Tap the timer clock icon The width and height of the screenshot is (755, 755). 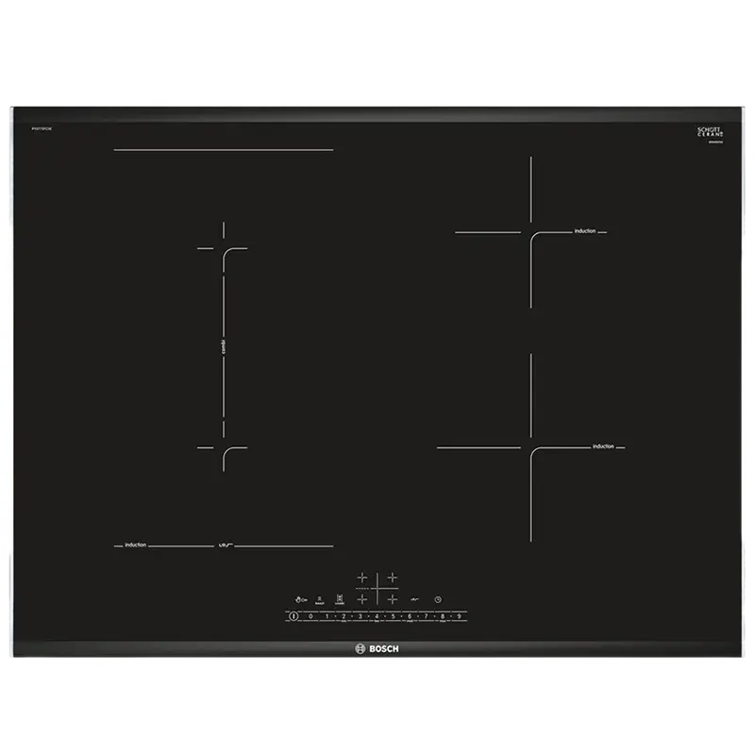pos(438,599)
